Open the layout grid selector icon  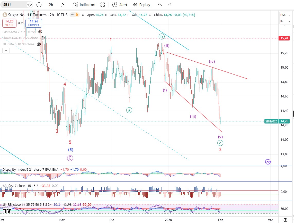(x=103, y=5)
